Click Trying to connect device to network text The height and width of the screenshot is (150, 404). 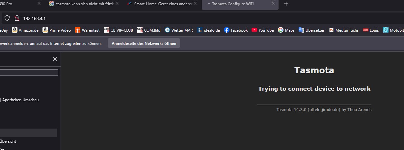pos(314,89)
